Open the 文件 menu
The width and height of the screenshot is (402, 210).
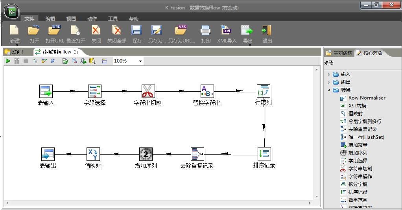point(30,19)
